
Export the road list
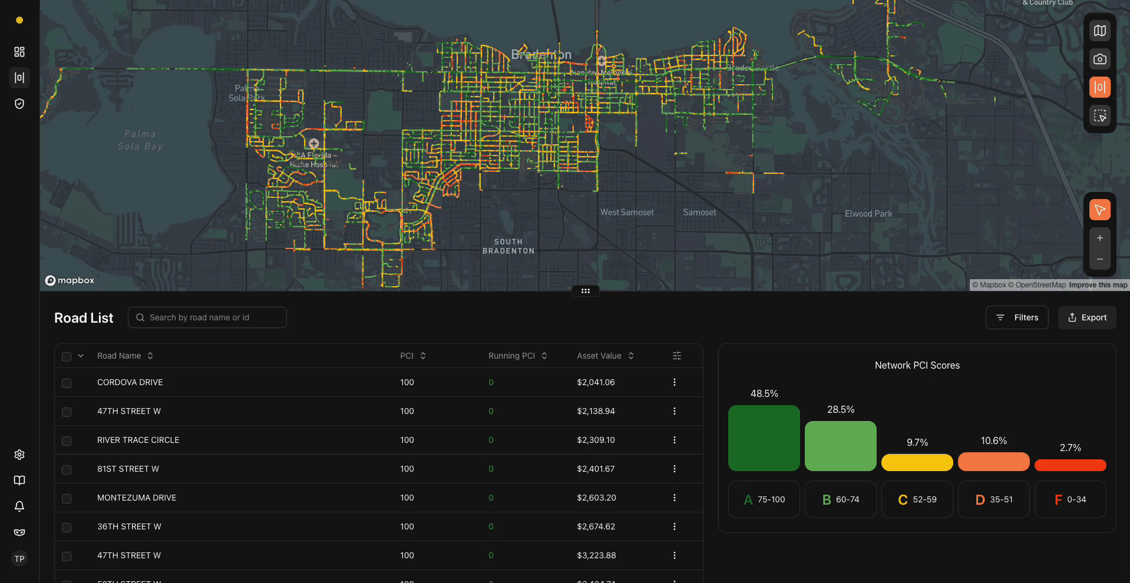(x=1086, y=317)
